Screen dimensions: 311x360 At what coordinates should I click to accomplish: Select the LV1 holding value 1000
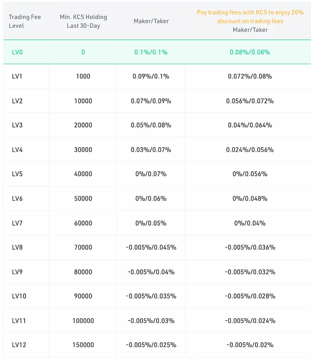(x=83, y=76)
